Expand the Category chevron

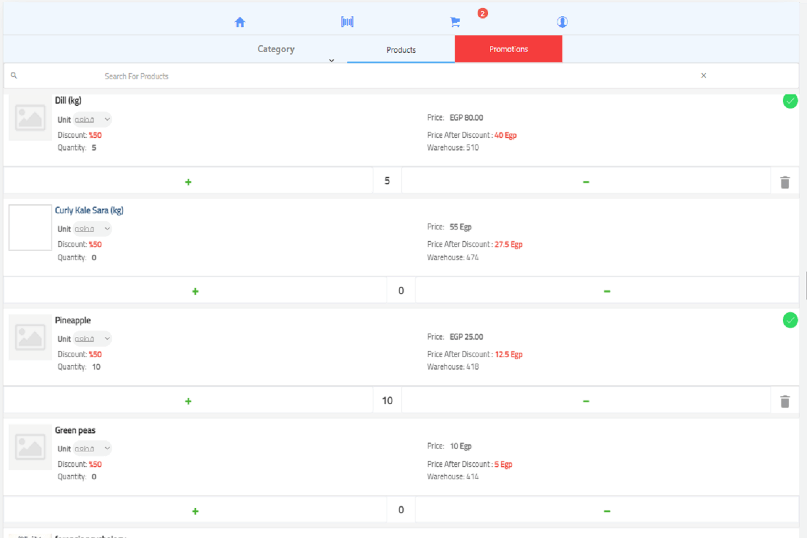[332, 61]
